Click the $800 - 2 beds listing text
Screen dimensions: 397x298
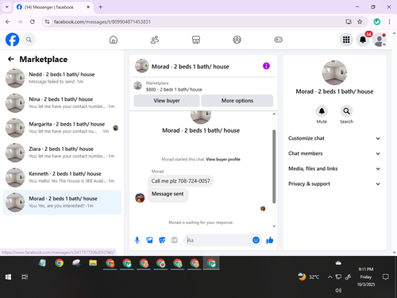(x=174, y=90)
